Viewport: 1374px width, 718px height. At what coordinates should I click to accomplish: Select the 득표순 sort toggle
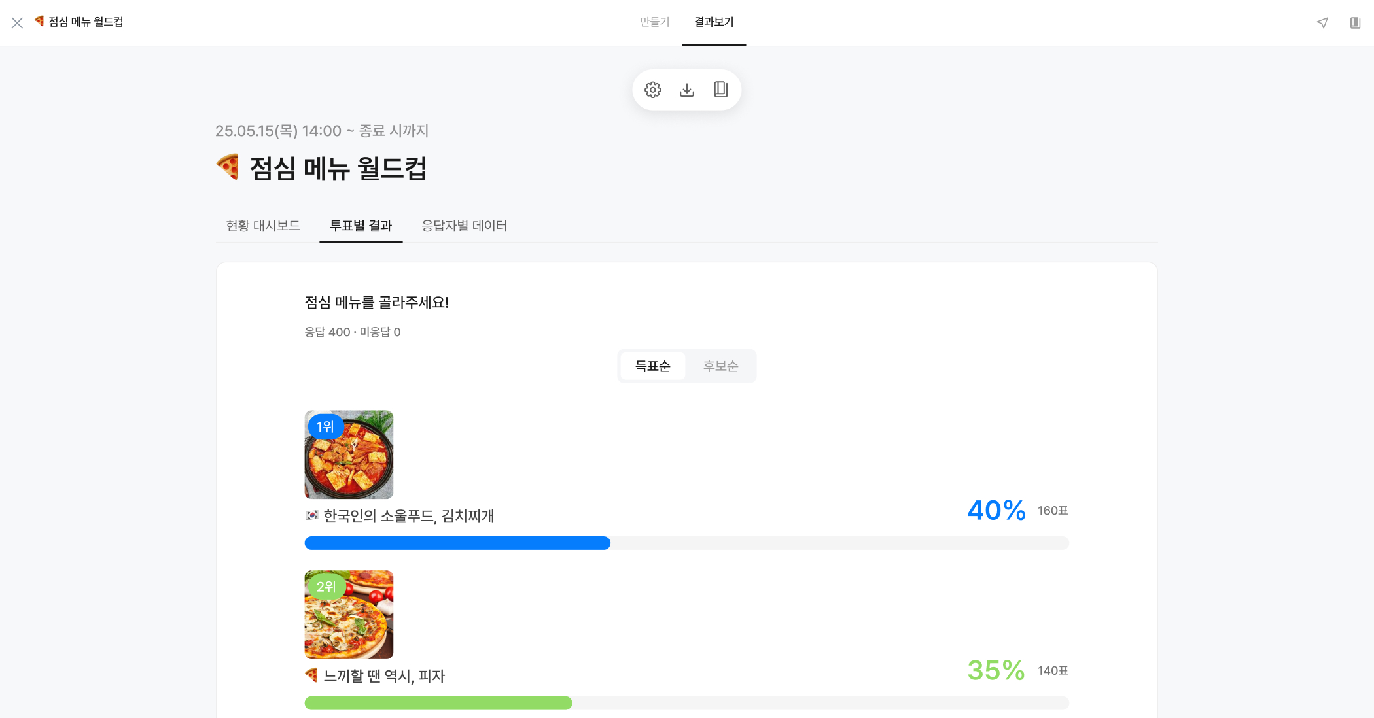(652, 366)
